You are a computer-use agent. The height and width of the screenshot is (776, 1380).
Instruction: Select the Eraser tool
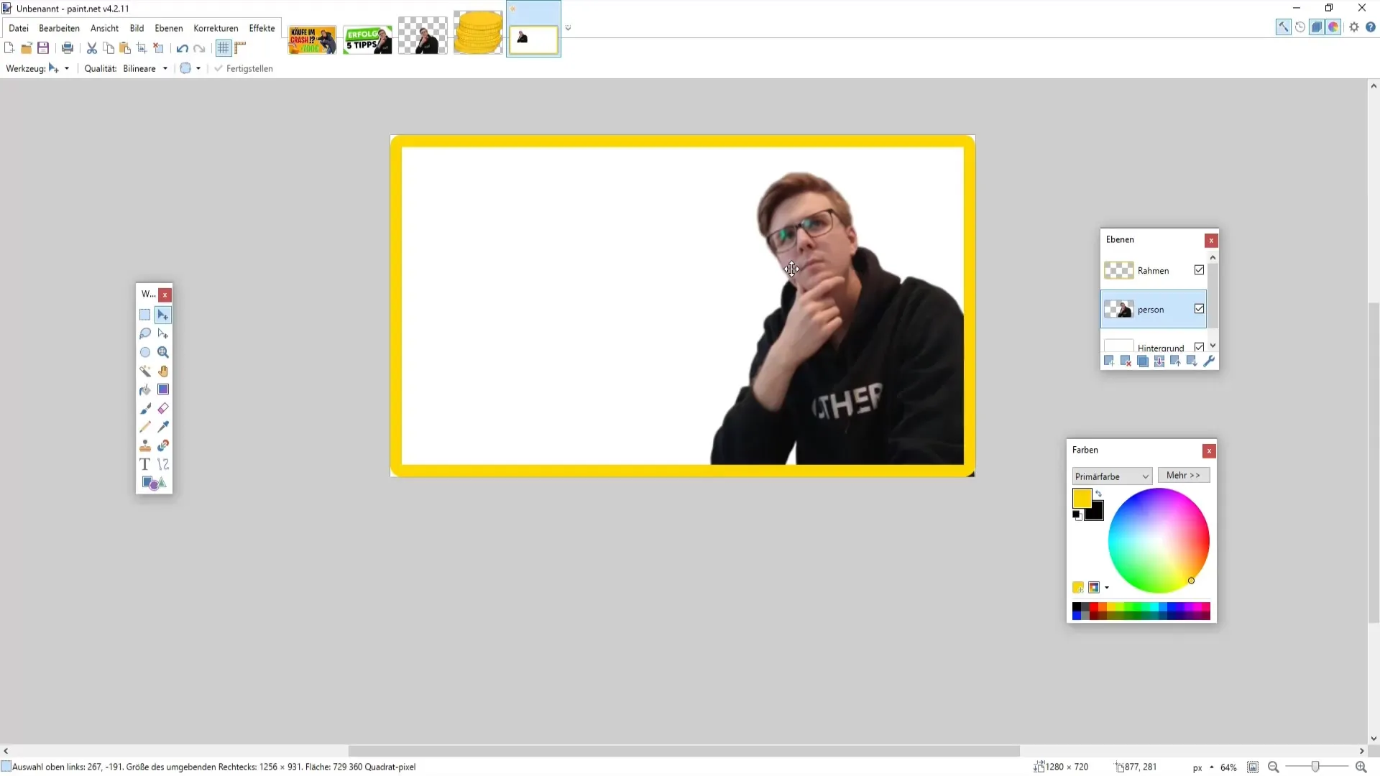(x=163, y=409)
